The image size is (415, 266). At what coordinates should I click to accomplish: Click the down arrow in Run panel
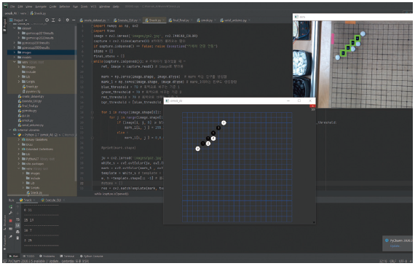pos(17,213)
